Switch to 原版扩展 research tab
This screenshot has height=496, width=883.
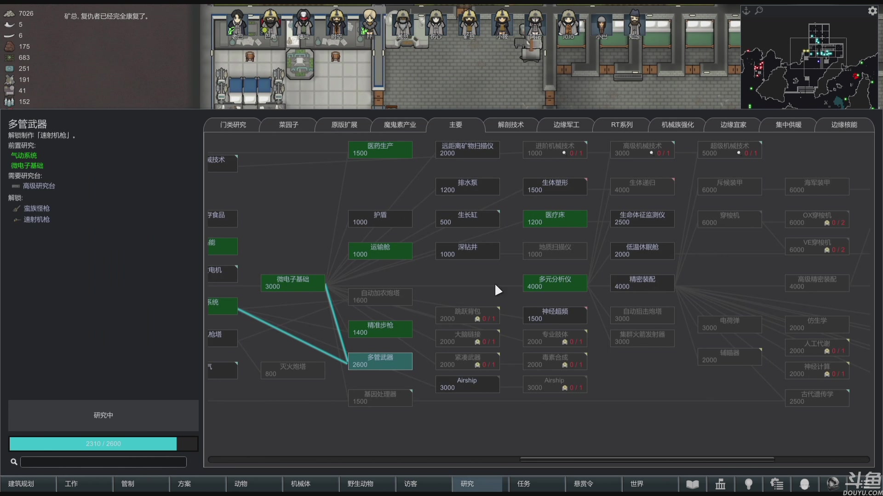(x=344, y=125)
